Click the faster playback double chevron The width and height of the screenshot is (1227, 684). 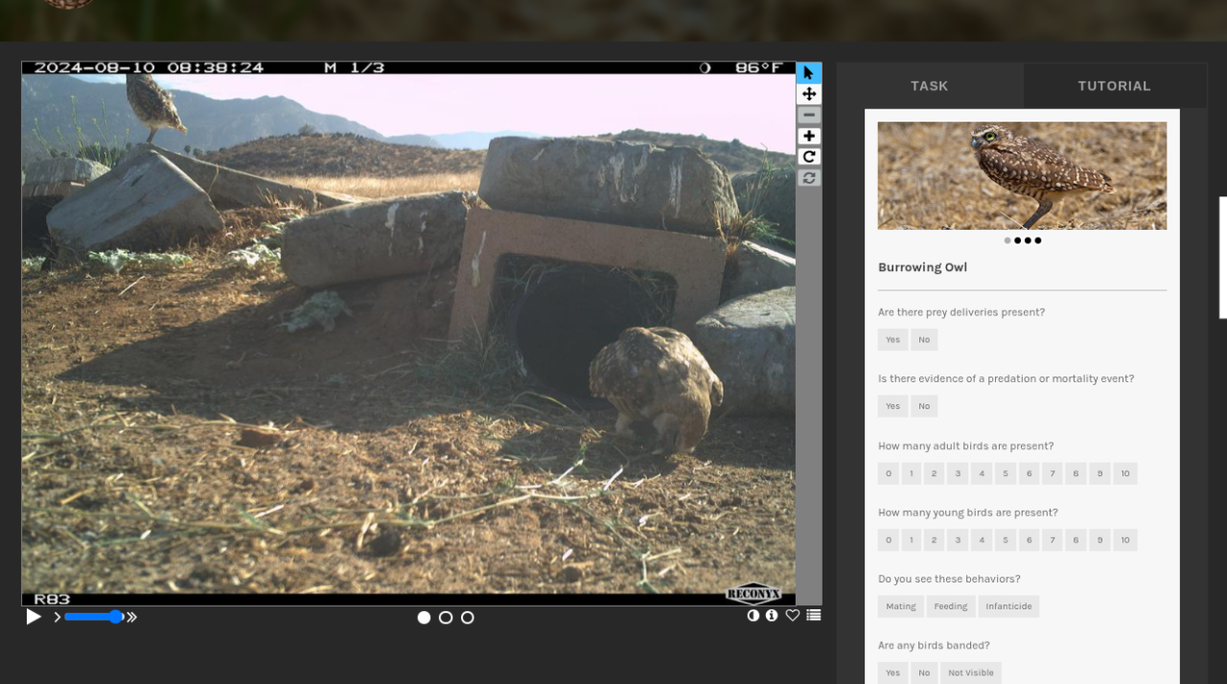pyautogui.click(x=132, y=617)
